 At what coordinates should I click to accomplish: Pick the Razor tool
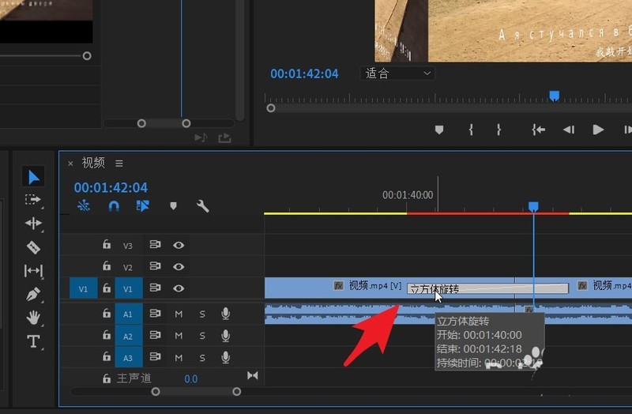coord(33,247)
